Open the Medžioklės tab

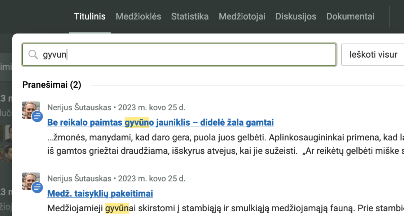tap(139, 17)
